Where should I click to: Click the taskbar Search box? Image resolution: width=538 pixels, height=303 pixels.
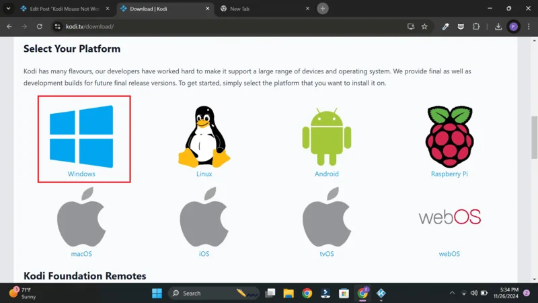[x=213, y=293]
